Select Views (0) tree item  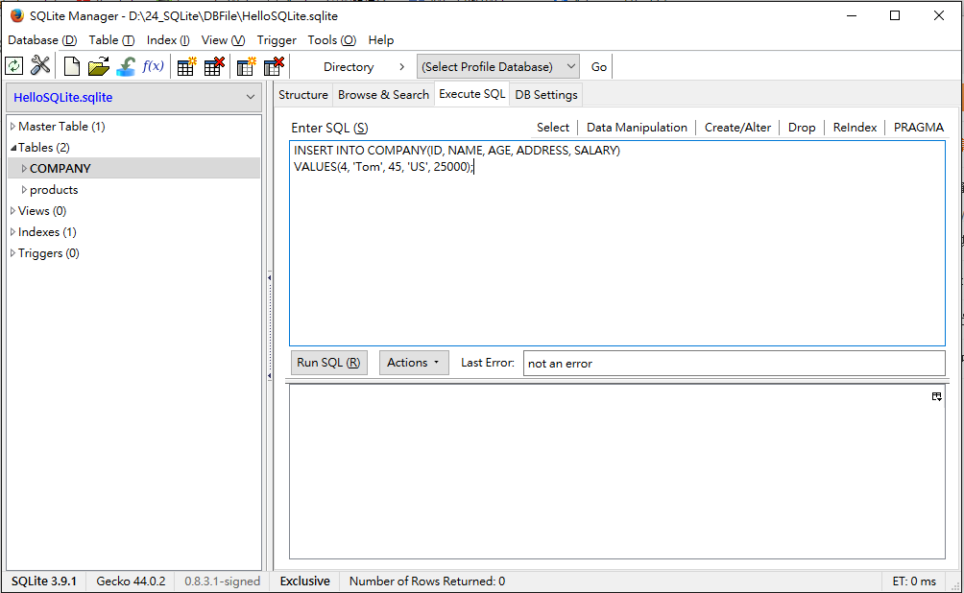coord(42,211)
